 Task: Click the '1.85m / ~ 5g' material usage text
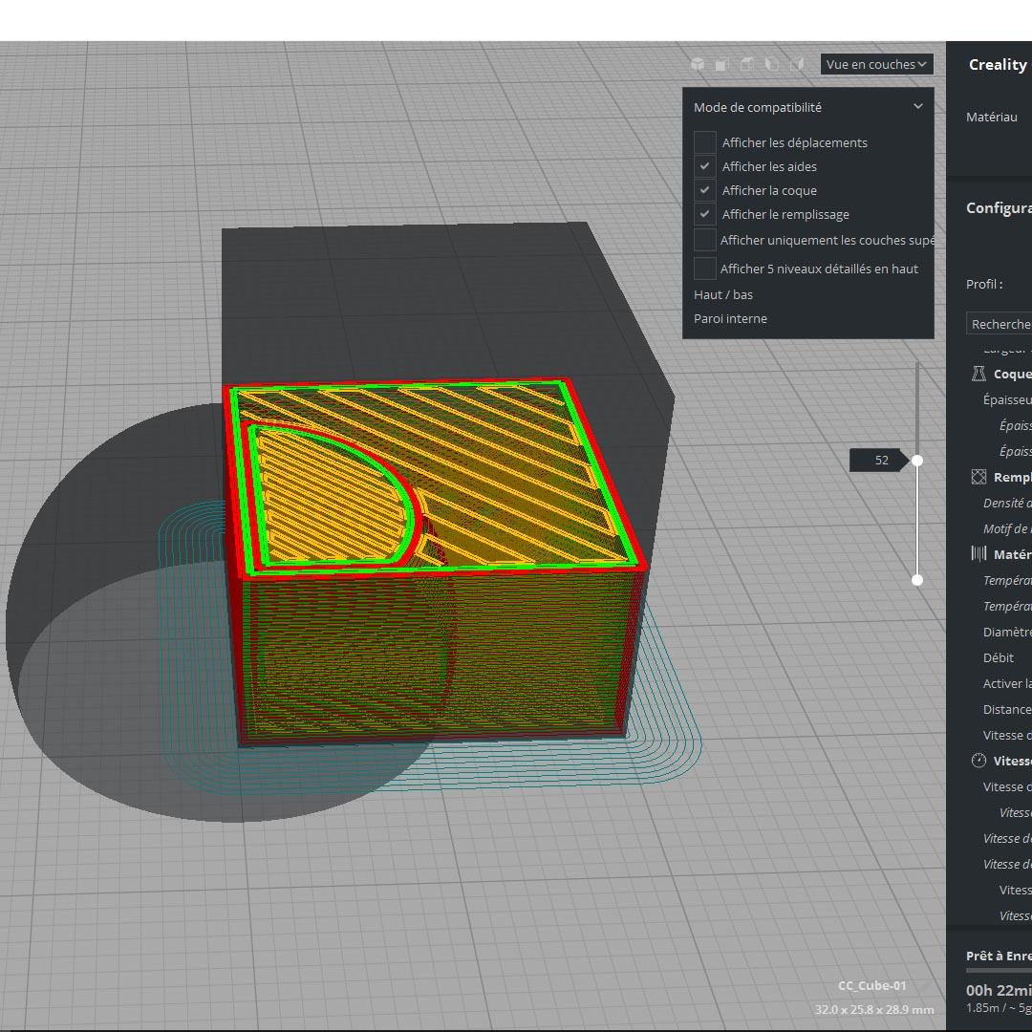click(x=999, y=1008)
